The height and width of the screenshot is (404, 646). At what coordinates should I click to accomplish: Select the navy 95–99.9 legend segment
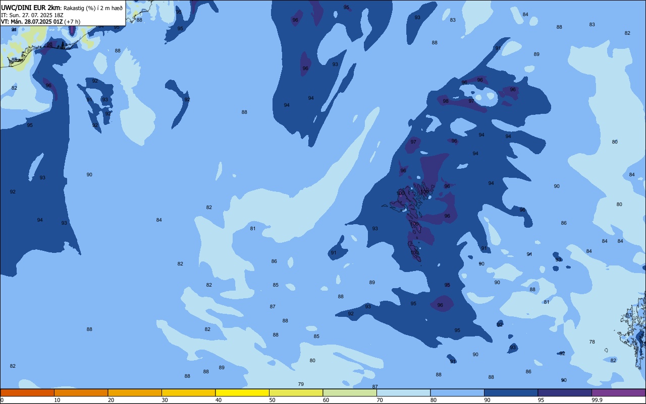565,392
